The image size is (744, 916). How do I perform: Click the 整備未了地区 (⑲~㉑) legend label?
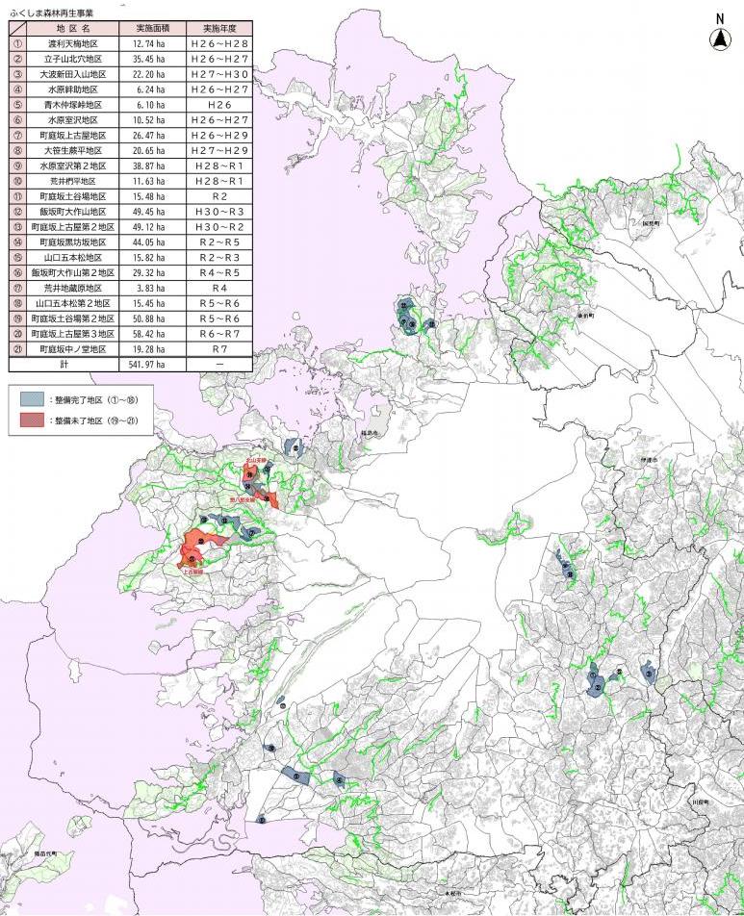coord(93,420)
